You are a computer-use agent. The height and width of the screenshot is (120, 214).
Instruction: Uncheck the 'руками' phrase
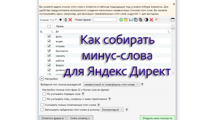[x=49, y=70]
